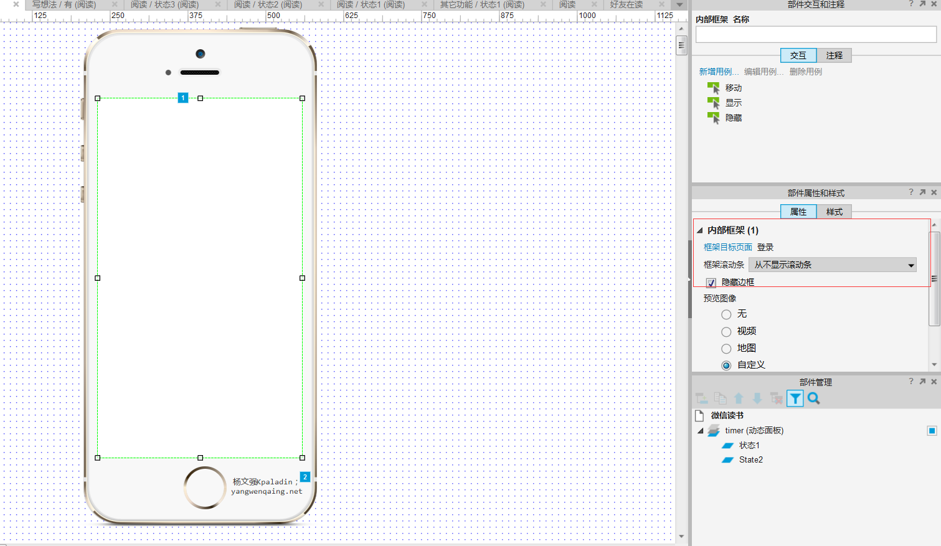Open help for 部件属性和样式 panel
This screenshot has height=546, width=941.
point(911,192)
